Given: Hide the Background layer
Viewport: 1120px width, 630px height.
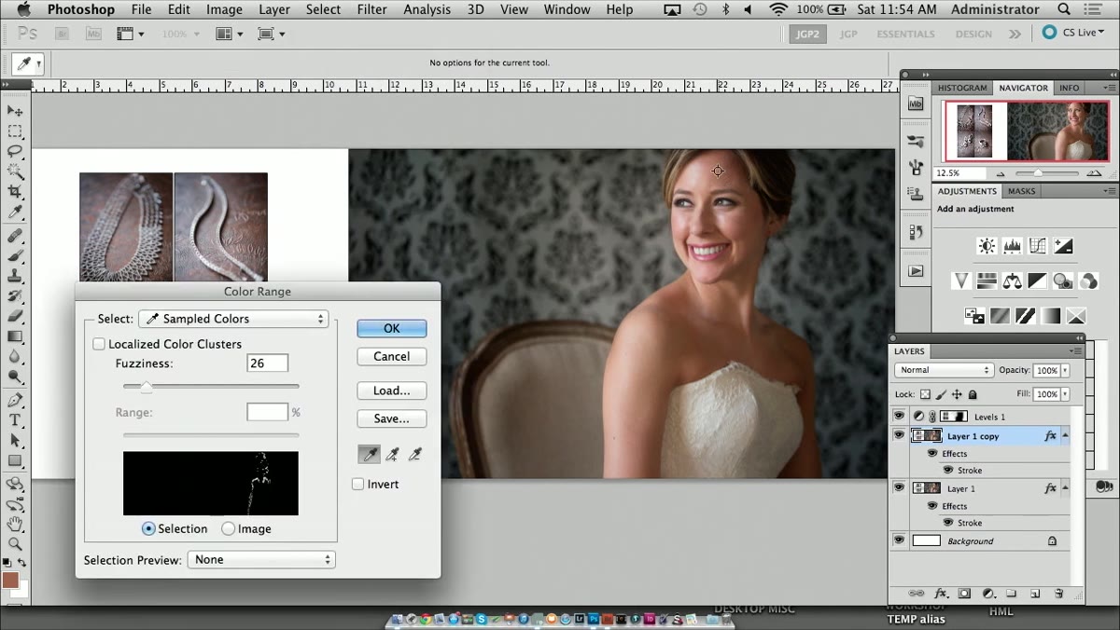Looking at the screenshot, I should pos(899,540).
